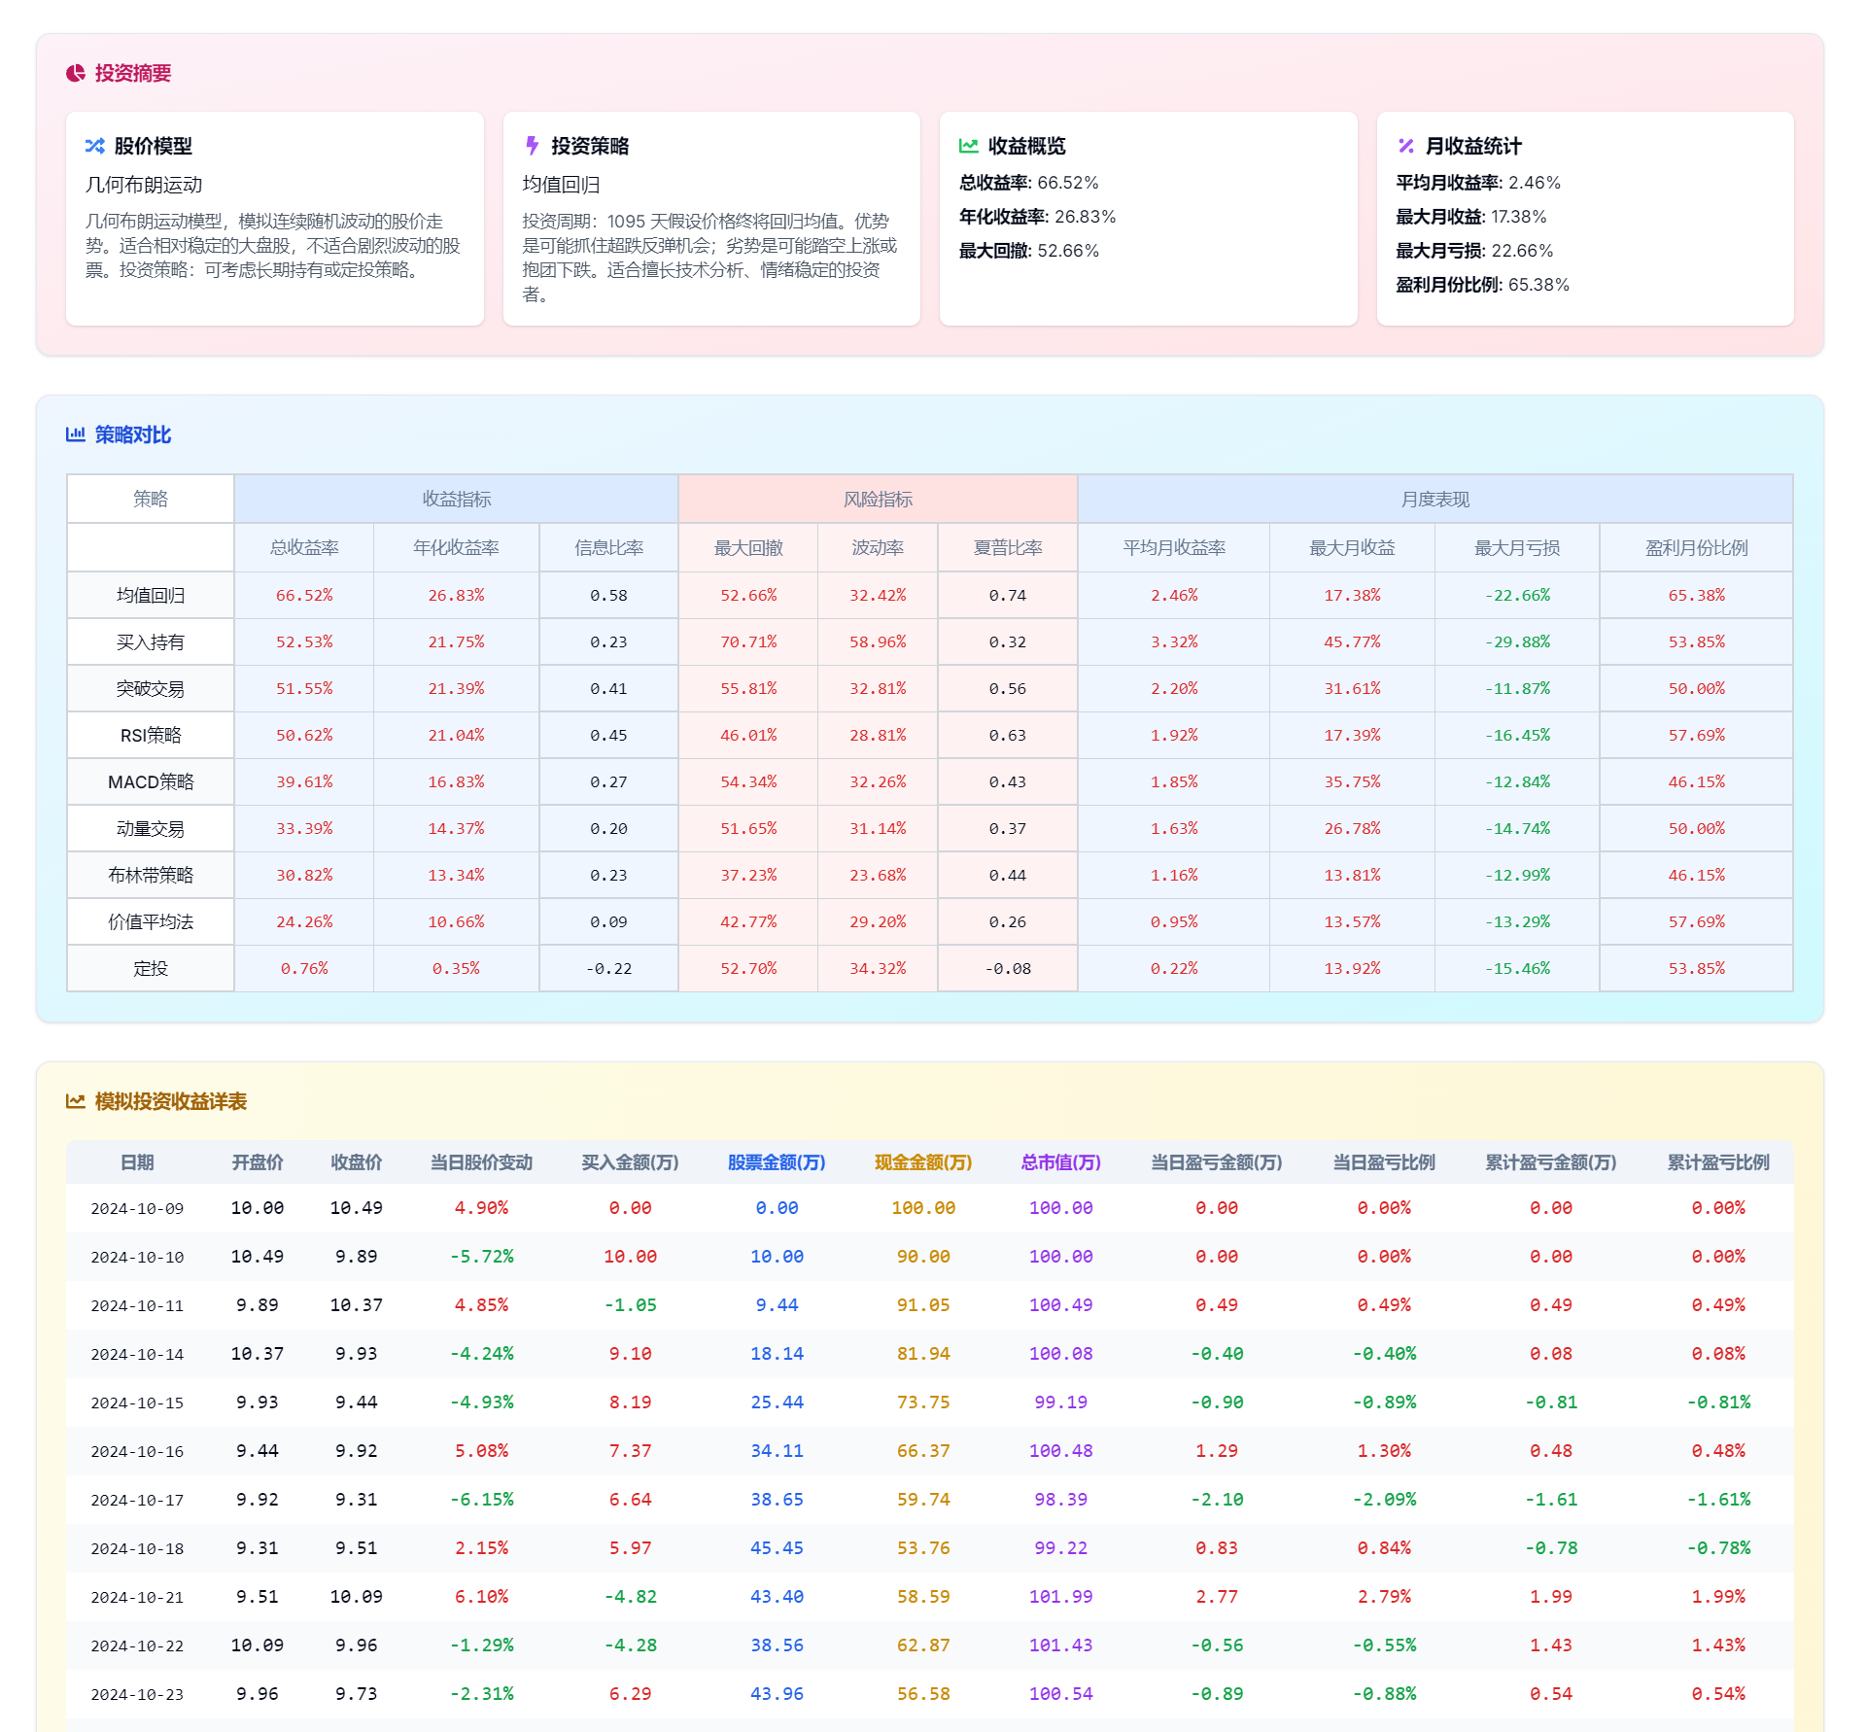Click the shuffle icon next to 股价模型
Screen dimensions: 1866x1732
pyautogui.click(x=94, y=146)
